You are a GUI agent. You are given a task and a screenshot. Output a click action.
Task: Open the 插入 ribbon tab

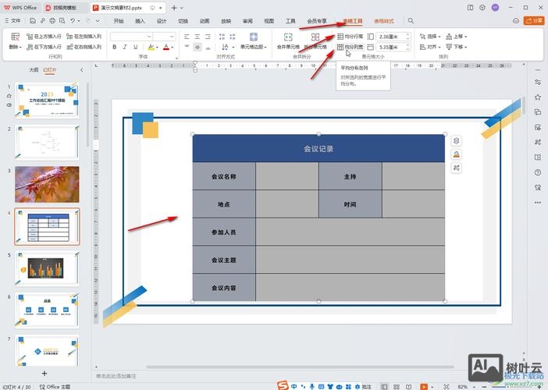tap(140, 21)
